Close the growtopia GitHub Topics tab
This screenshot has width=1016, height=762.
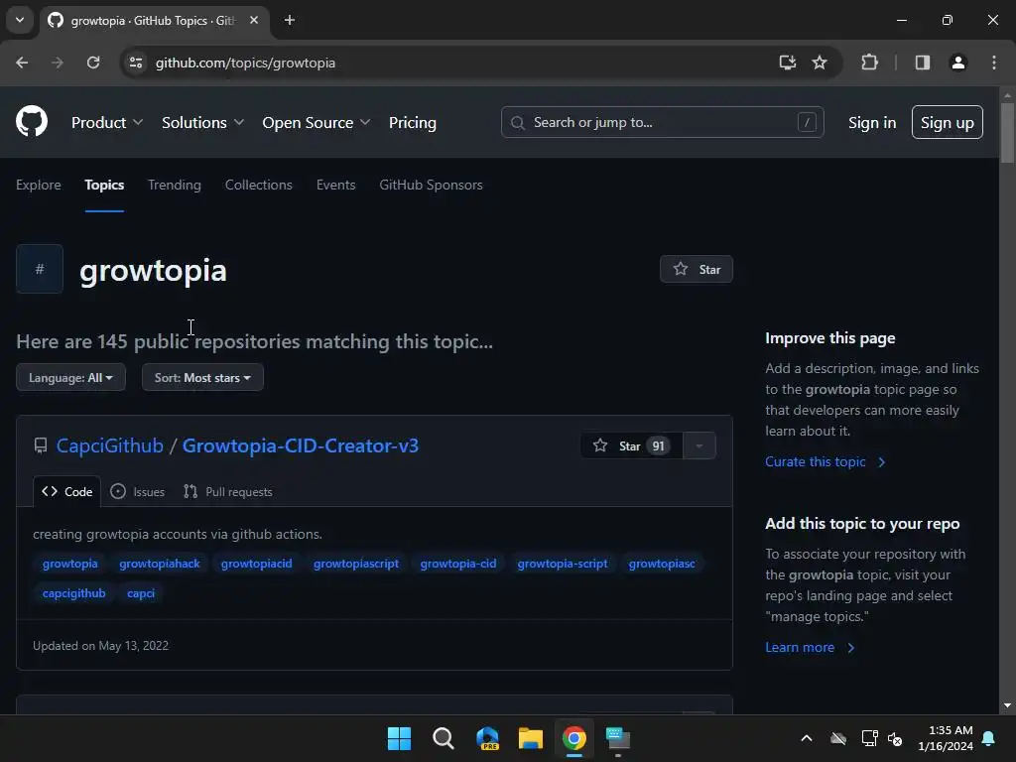coord(254,20)
